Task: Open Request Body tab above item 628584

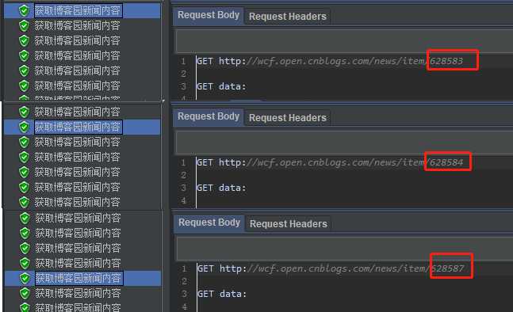Action: [x=209, y=116]
